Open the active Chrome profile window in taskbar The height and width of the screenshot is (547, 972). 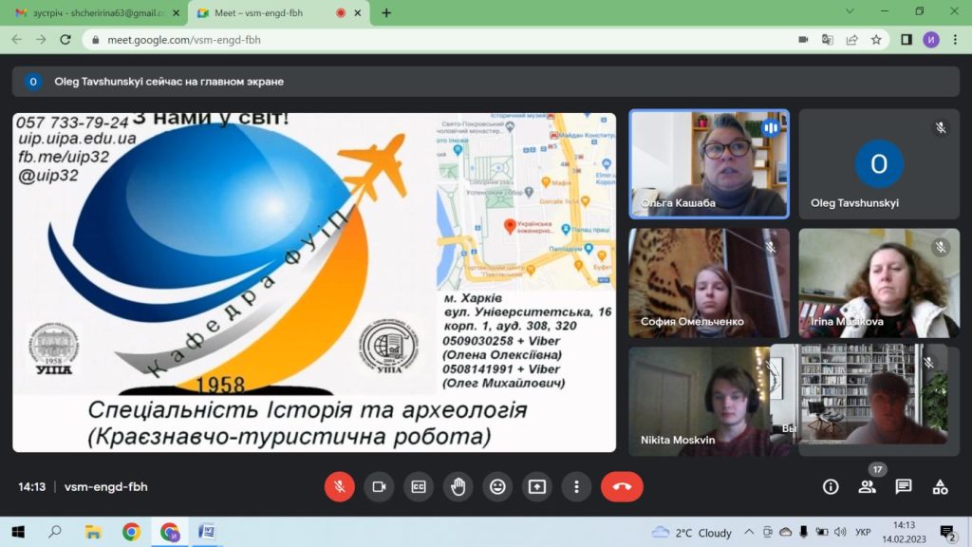click(x=169, y=532)
